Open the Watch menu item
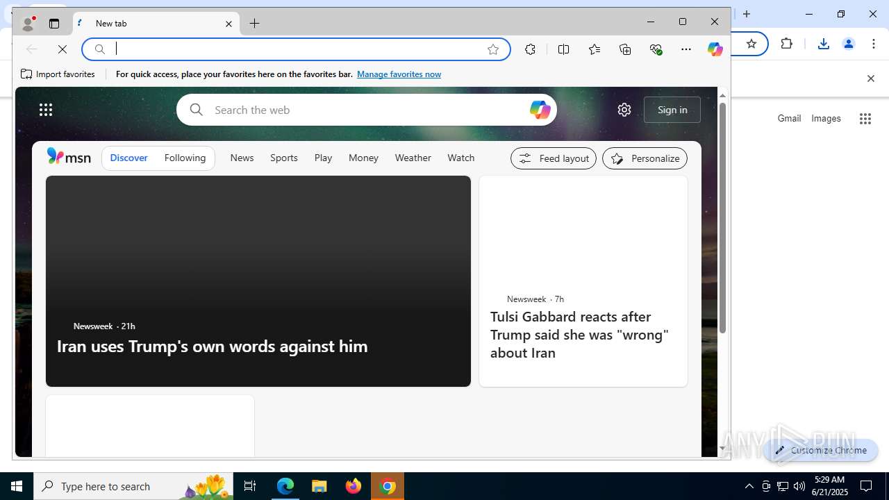Image resolution: width=889 pixels, height=500 pixels. coord(461,158)
